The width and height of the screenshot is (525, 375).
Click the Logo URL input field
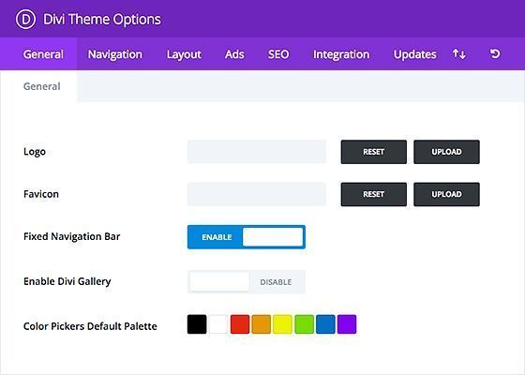(257, 152)
